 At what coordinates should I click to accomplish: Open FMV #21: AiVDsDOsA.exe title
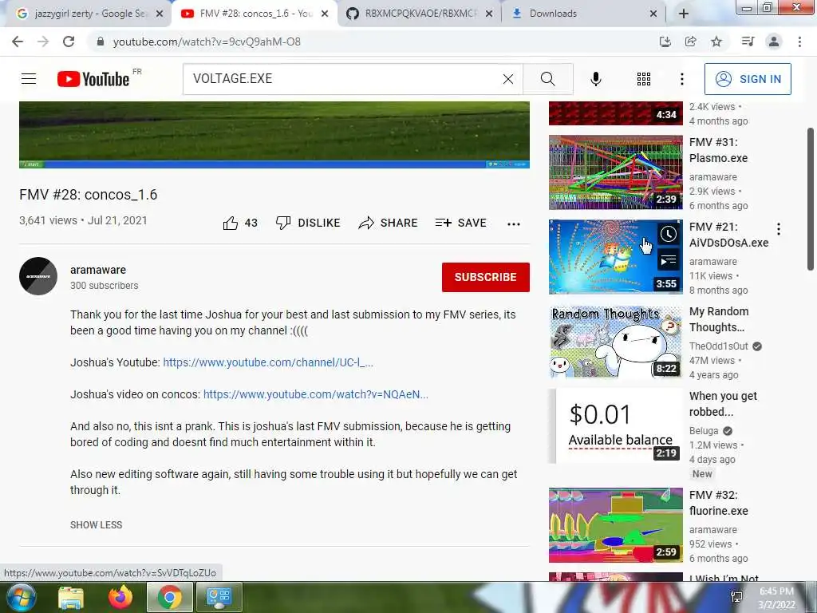[728, 235]
